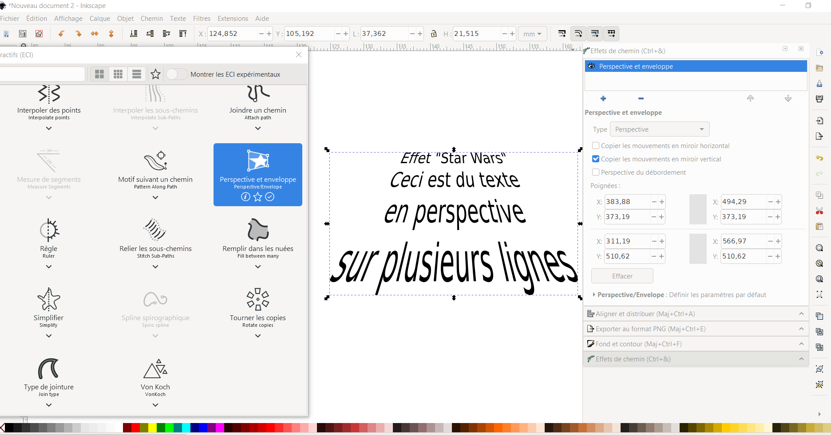Click the flip horizontal toolbar icon
The height and width of the screenshot is (435, 831).
pyautogui.click(x=95, y=34)
